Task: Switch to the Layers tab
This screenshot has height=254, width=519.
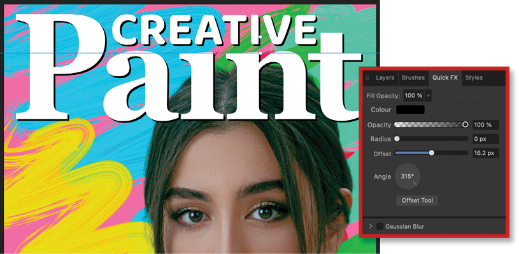Action: [x=385, y=78]
